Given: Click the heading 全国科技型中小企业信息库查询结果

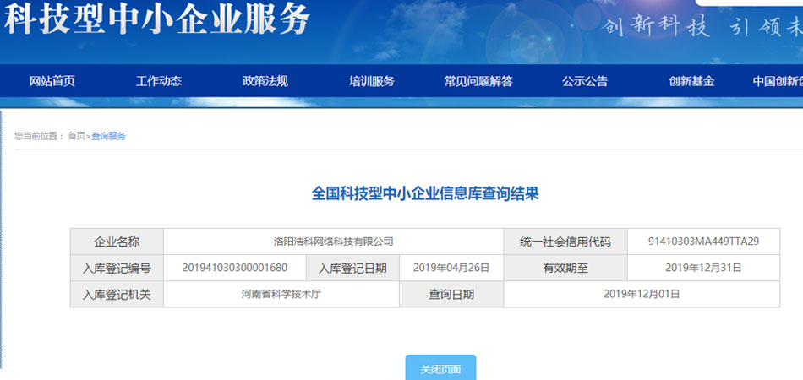Looking at the screenshot, I should point(425,194).
